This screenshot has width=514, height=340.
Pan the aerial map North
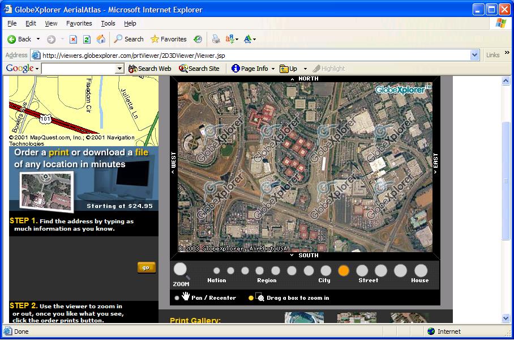[x=305, y=79]
